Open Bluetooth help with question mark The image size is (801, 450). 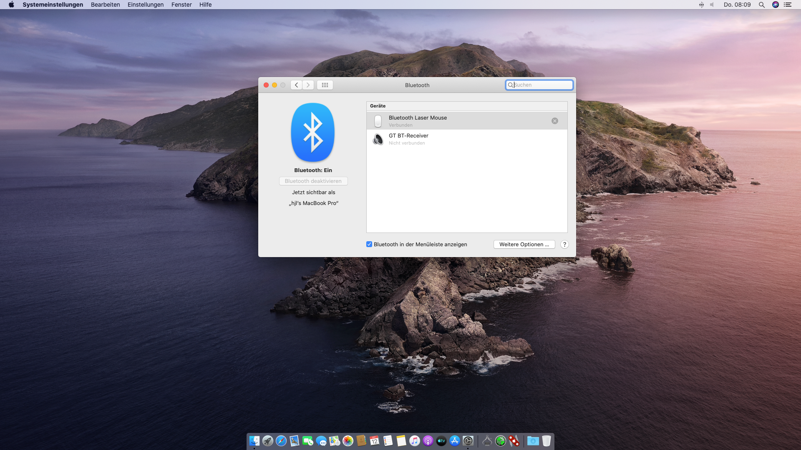(564, 245)
